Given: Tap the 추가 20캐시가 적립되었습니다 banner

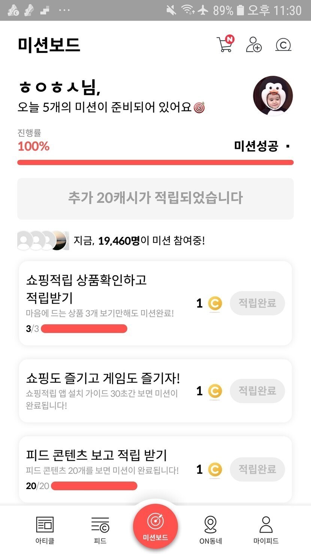Looking at the screenshot, I should click(155, 199).
